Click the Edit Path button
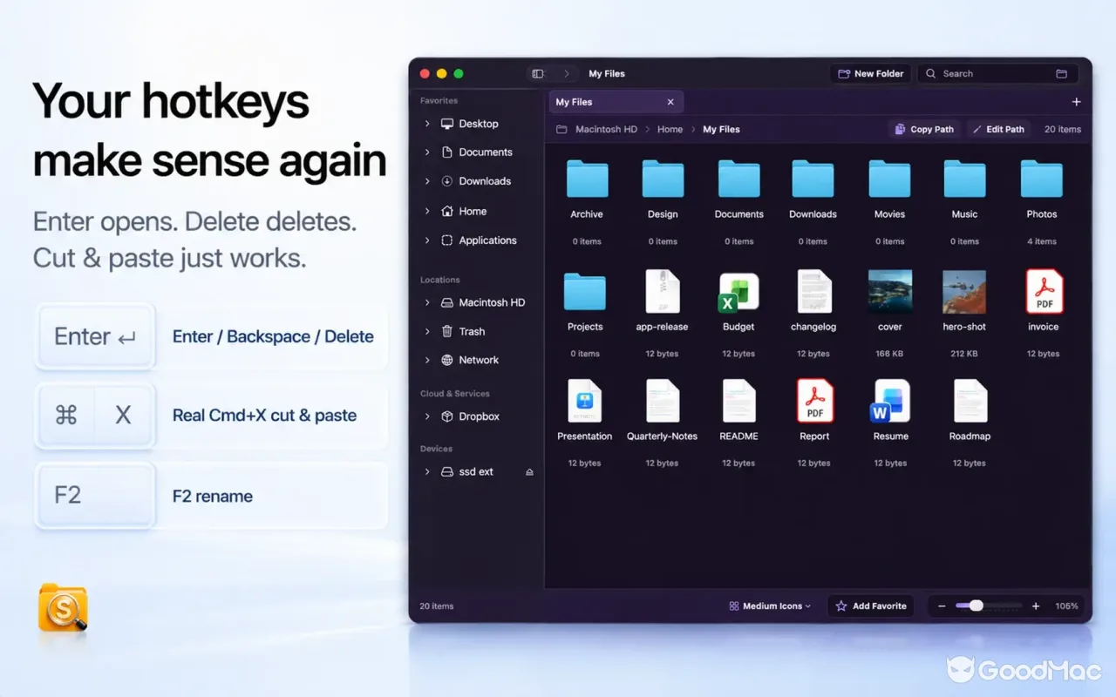This screenshot has height=697, width=1116. tap(998, 129)
